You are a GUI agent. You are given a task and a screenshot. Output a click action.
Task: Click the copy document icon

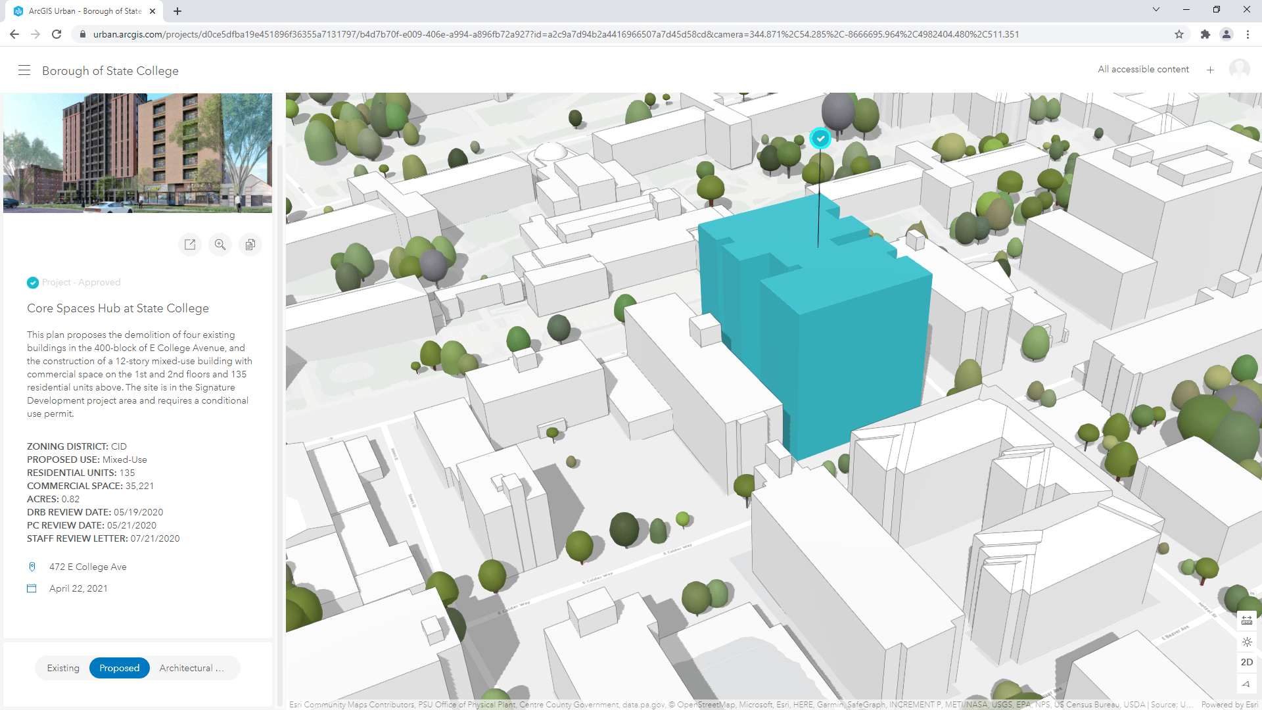point(250,245)
